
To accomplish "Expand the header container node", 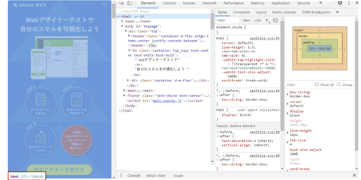I will point(130,36).
